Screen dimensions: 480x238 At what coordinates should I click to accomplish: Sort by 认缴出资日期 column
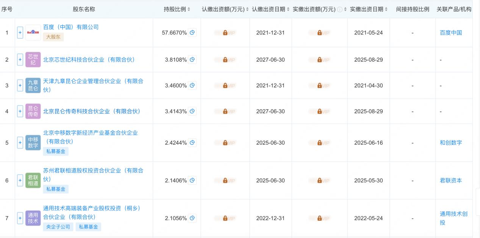point(270,9)
